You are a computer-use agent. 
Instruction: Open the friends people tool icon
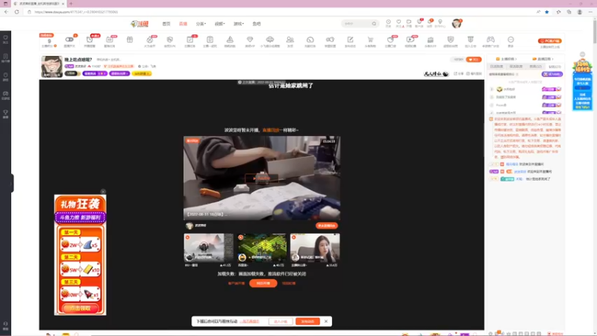pyautogui.click(x=290, y=41)
